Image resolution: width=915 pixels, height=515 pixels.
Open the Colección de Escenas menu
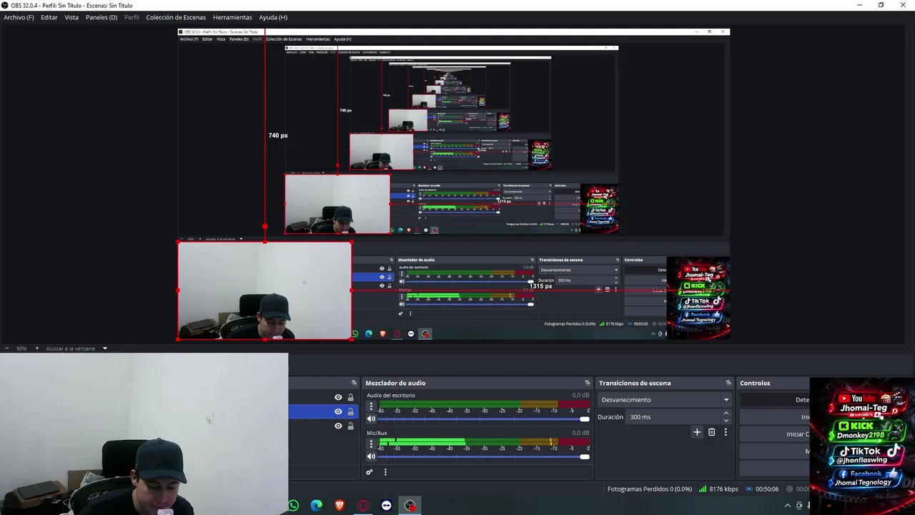click(x=176, y=17)
